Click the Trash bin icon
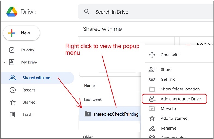Viewport: 214px width, 139px height. (13, 114)
